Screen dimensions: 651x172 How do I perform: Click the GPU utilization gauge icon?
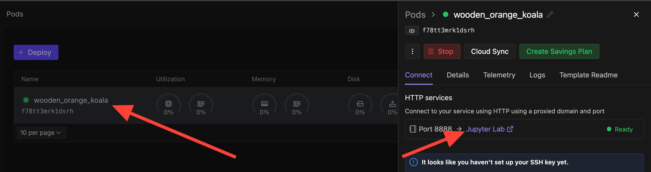click(201, 104)
